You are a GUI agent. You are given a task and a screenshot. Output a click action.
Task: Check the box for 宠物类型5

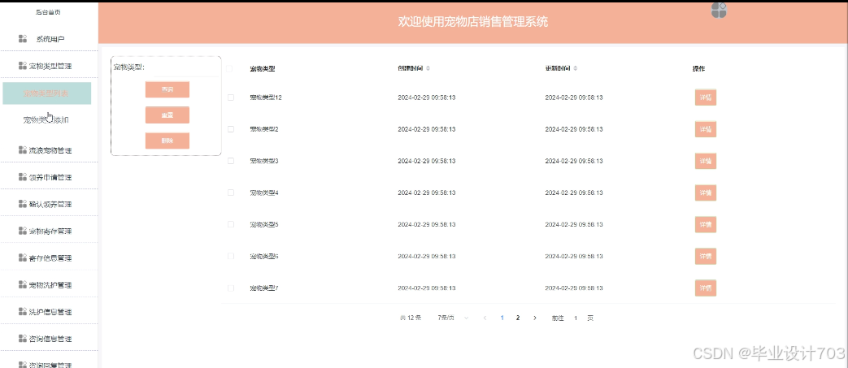coord(231,224)
